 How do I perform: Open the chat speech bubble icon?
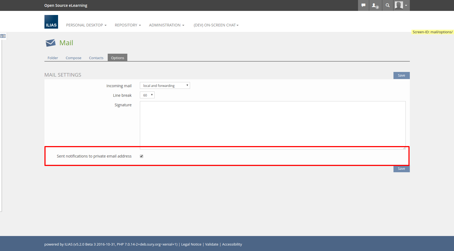363,5
